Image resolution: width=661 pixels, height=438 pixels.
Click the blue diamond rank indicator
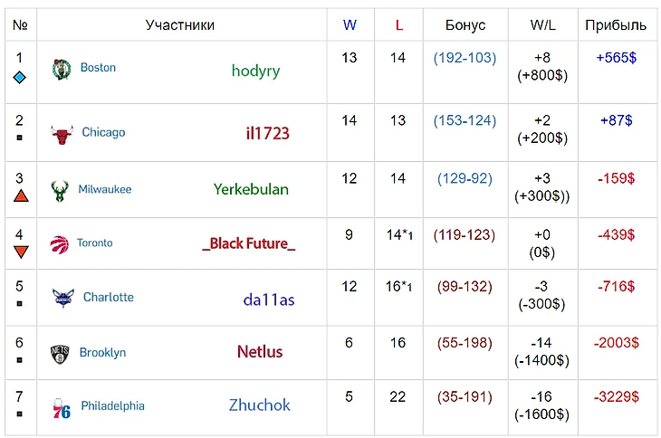[x=20, y=78]
